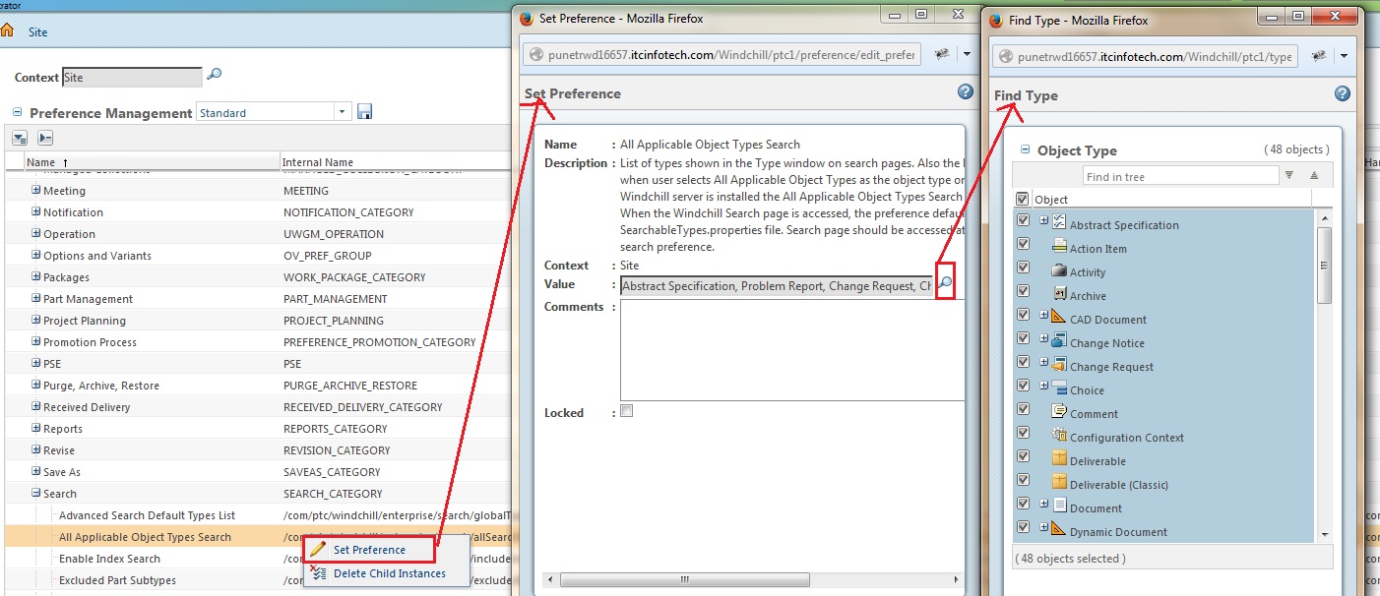Open the Standard view dropdown in Preference Management

(343, 112)
